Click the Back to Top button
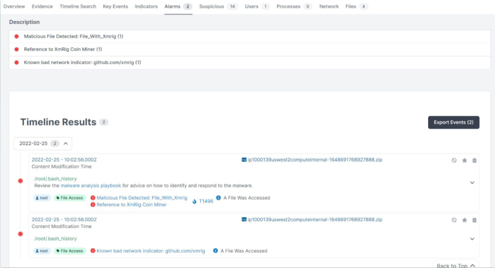 (x=456, y=265)
